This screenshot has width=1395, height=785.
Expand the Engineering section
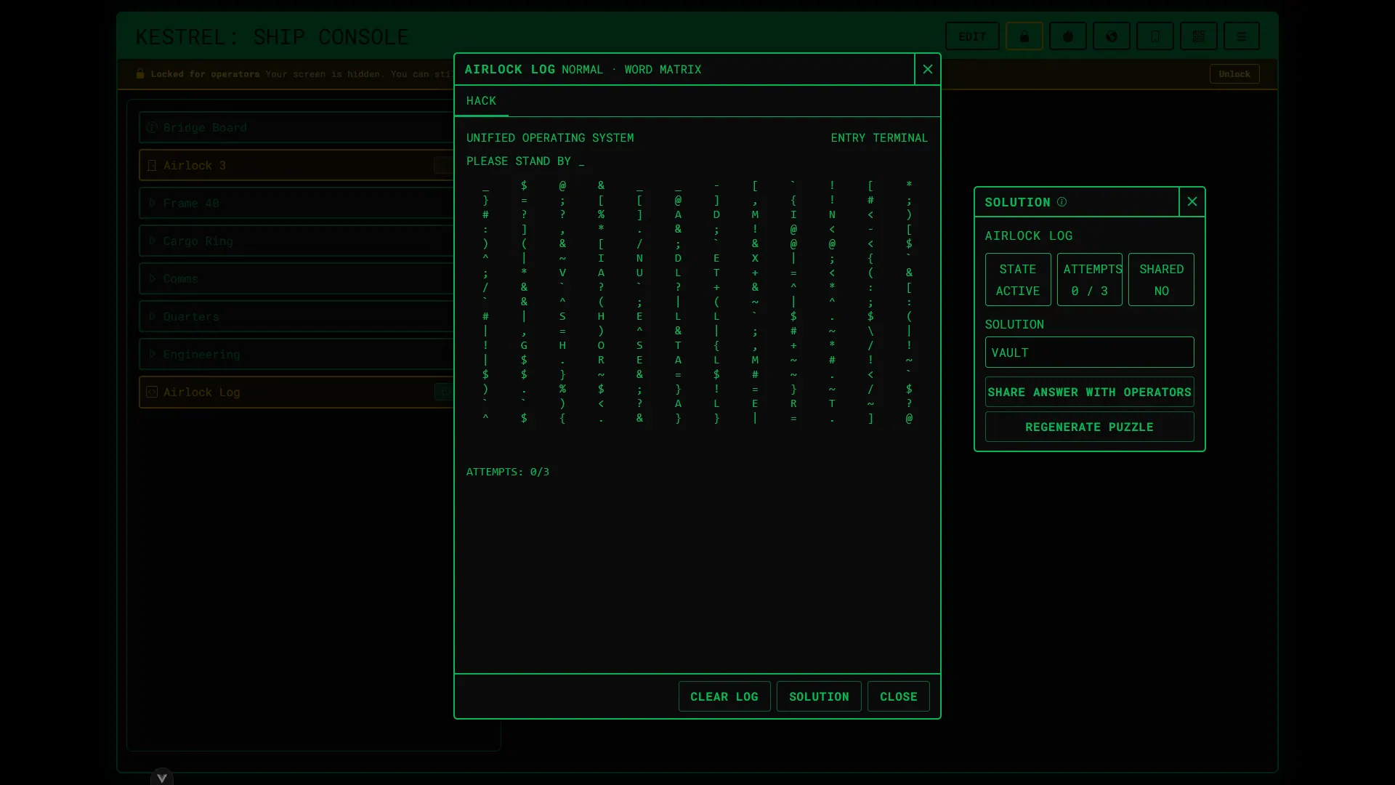[153, 354]
